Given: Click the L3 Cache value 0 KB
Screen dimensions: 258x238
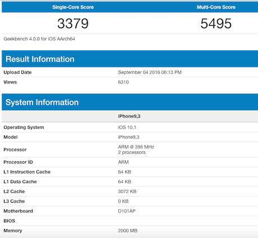Looking at the screenshot, I should (x=123, y=201).
